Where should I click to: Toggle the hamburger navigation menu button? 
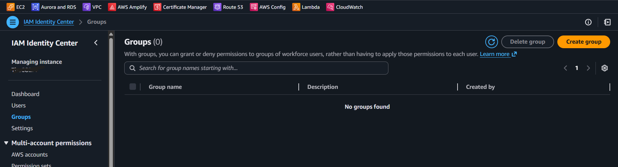[x=13, y=22]
